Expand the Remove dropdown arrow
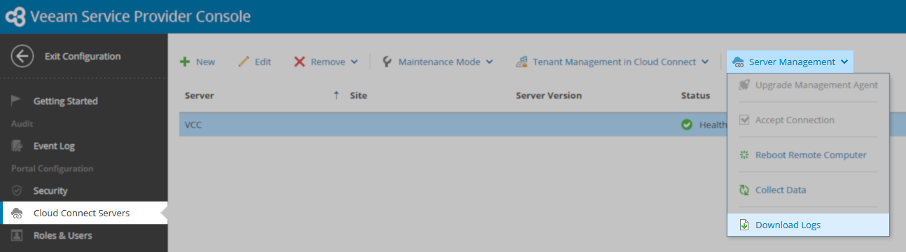 (x=354, y=62)
